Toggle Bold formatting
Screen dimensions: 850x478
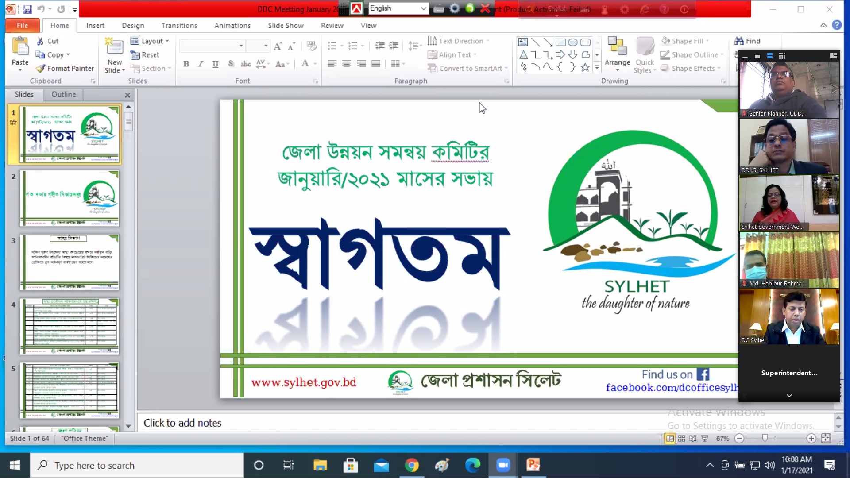click(186, 64)
